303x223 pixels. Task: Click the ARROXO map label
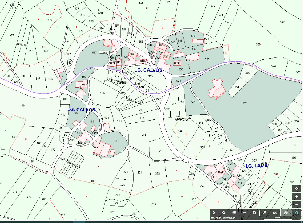tap(183, 120)
